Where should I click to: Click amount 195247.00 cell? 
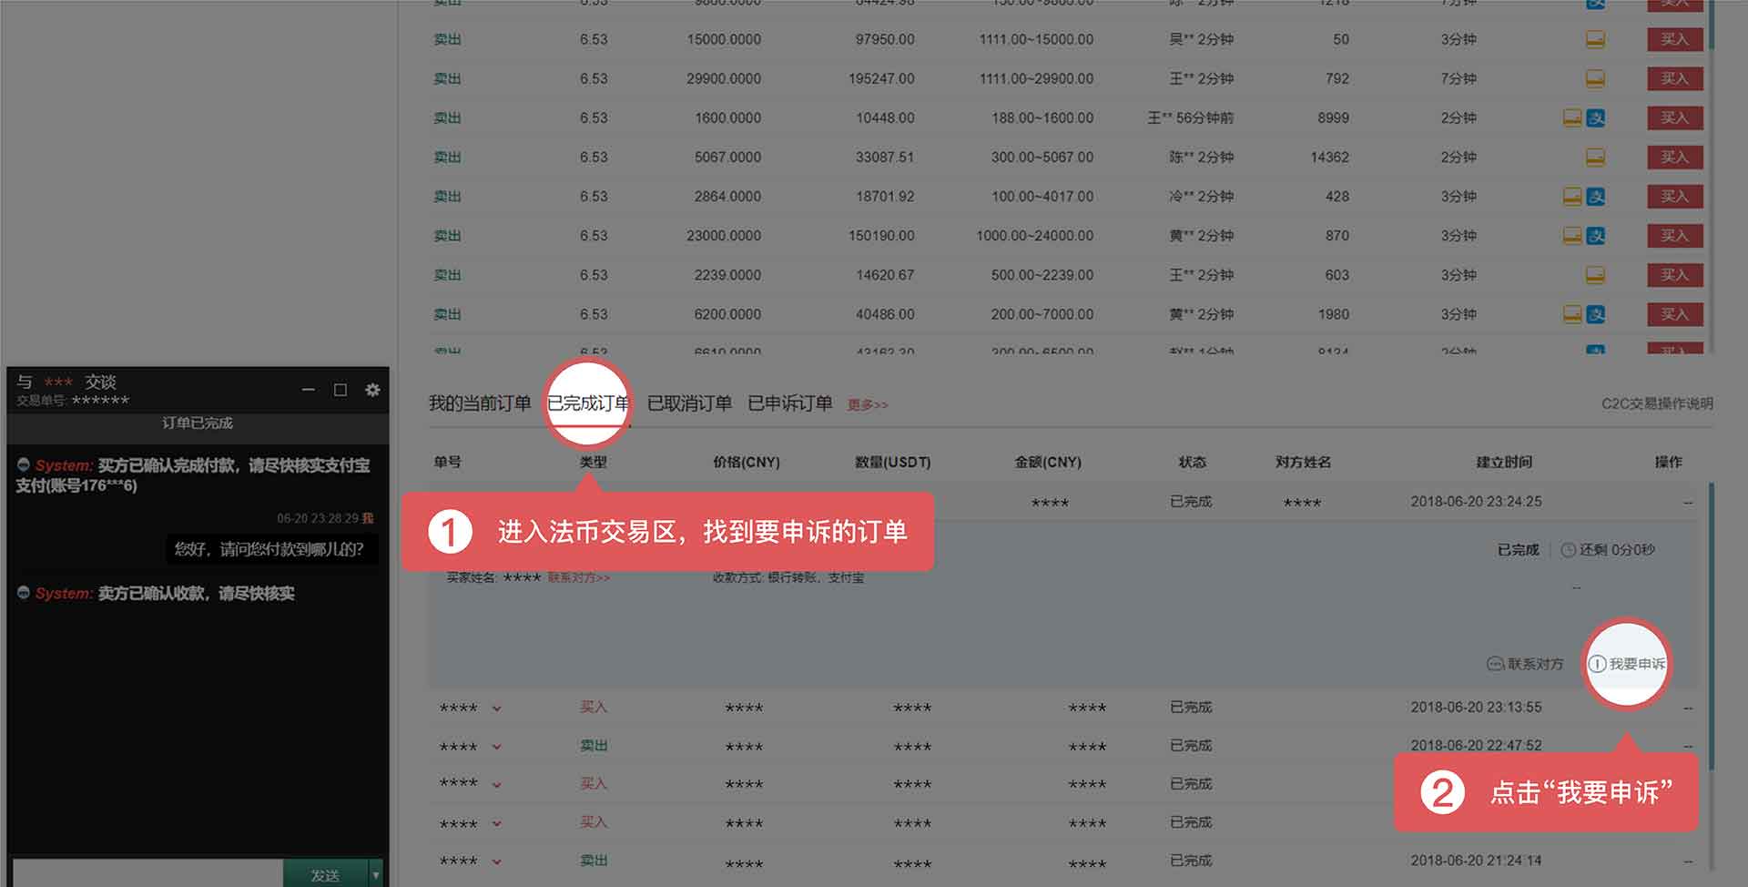pyautogui.click(x=881, y=78)
